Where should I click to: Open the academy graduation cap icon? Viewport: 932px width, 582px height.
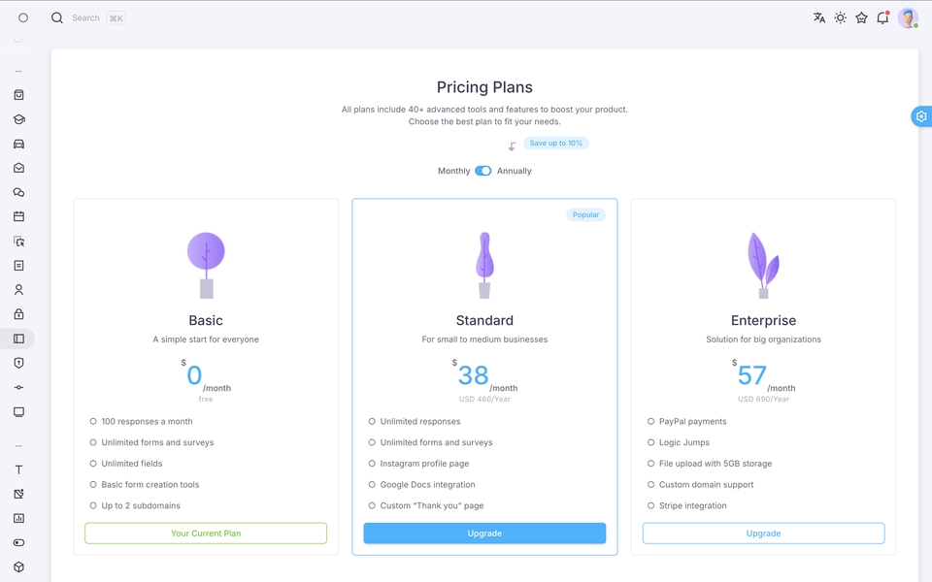point(19,119)
